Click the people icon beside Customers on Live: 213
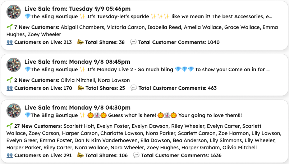The height and width of the screenshot is (164, 289). (10, 42)
